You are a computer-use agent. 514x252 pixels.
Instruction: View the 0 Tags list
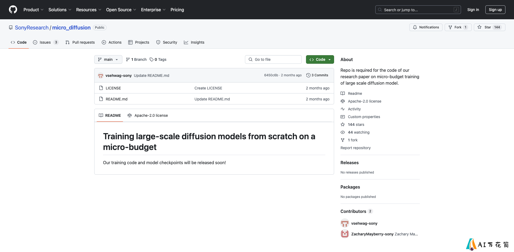pyautogui.click(x=158, y=59)
